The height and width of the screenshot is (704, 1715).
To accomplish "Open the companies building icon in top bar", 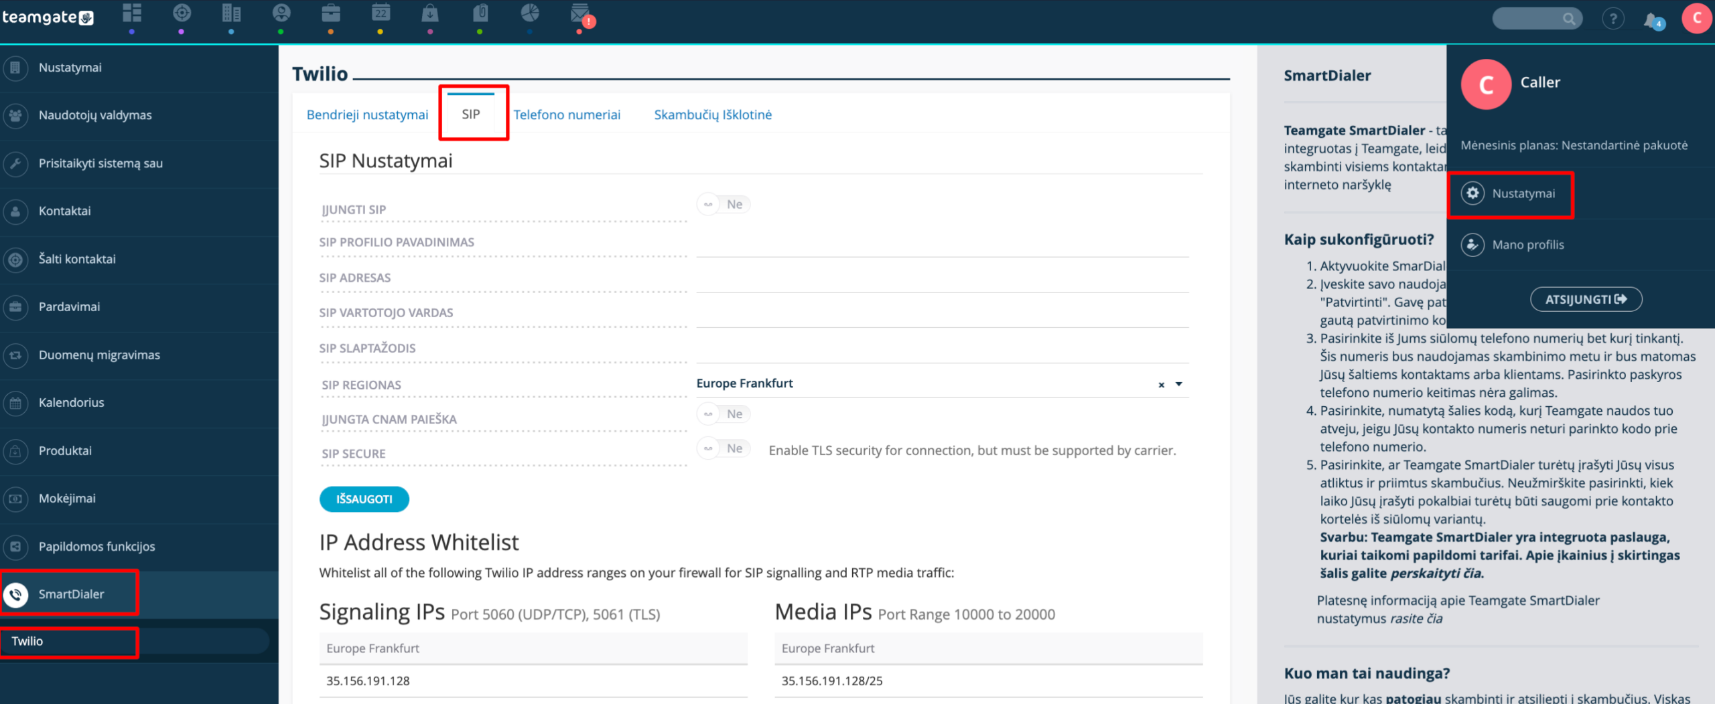I will [x=231, y=13].
